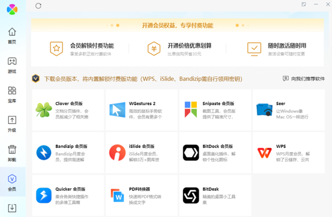This screenshot has height=217, width=332.
Task: Go to the 游戏 games section
Action: pos(12,65)
